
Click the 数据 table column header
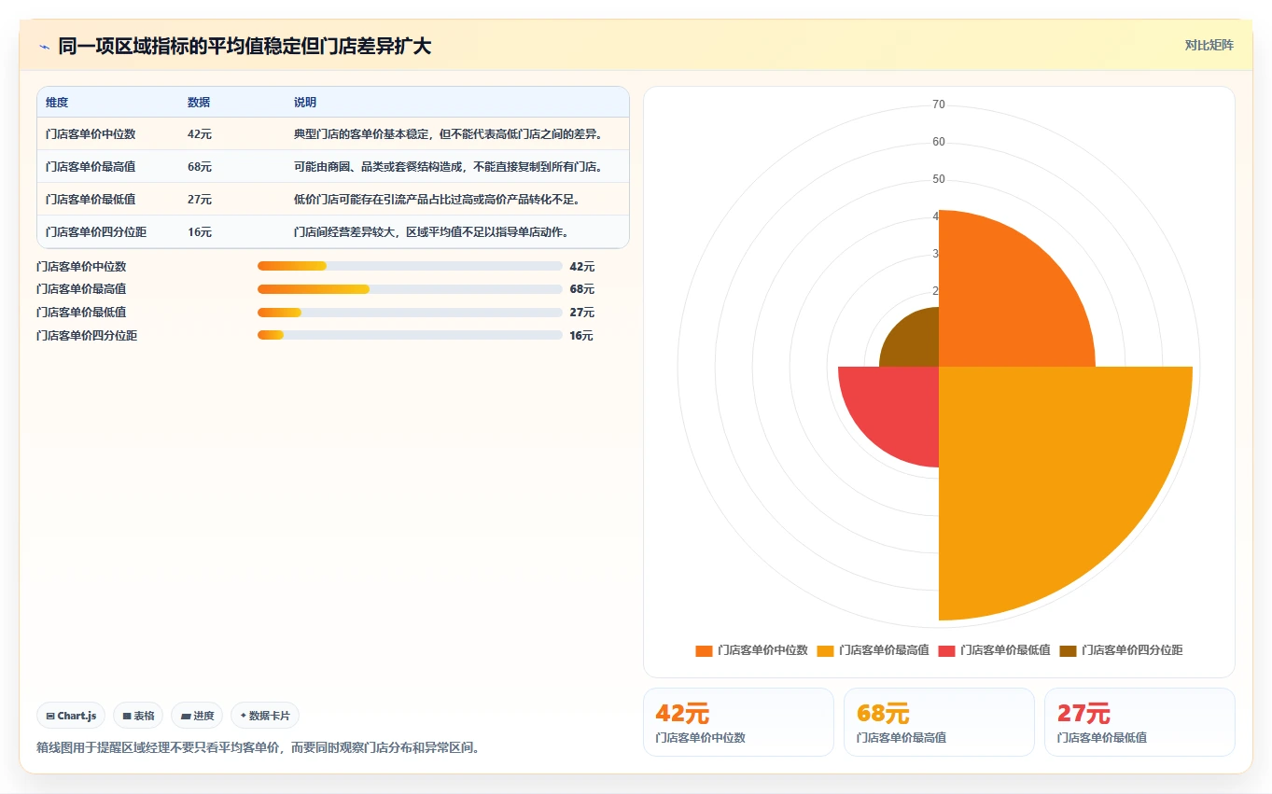(x=199, y=103)
